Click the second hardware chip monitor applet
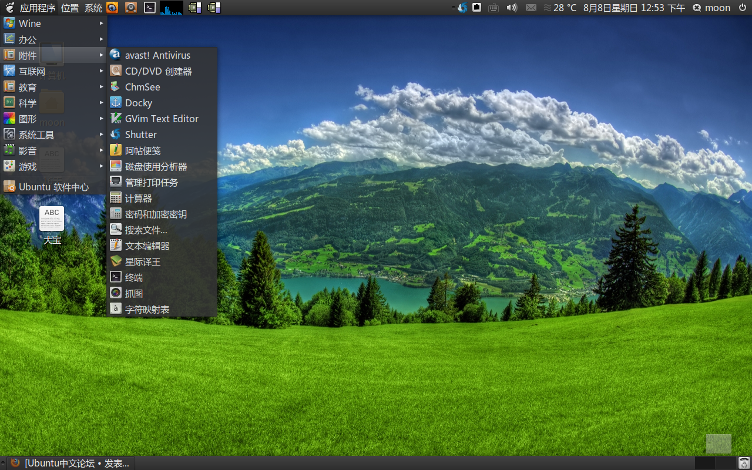 pos(214,8)
